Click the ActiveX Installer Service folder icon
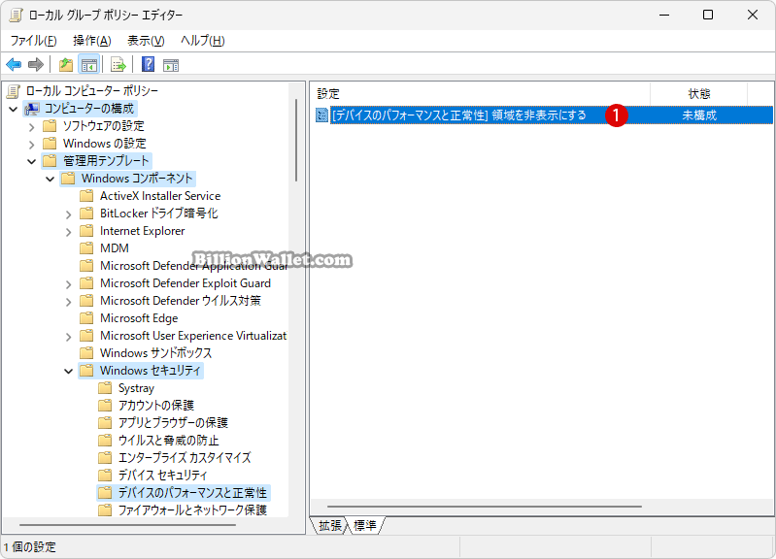Viewport: 776px width, 559px height. tap(86, 196)
